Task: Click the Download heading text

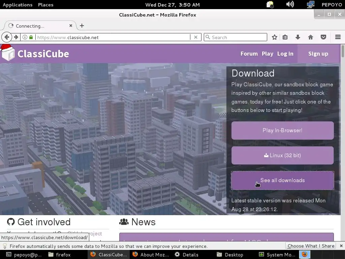Action: pos(253,73)
